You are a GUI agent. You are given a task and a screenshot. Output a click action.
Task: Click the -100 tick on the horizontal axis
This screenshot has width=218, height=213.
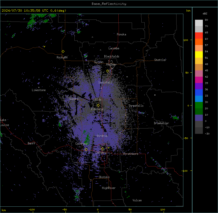pos(32,209)
